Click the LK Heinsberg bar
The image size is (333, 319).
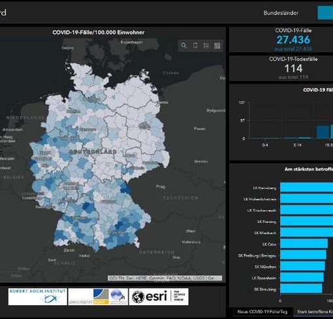(306, 188)
